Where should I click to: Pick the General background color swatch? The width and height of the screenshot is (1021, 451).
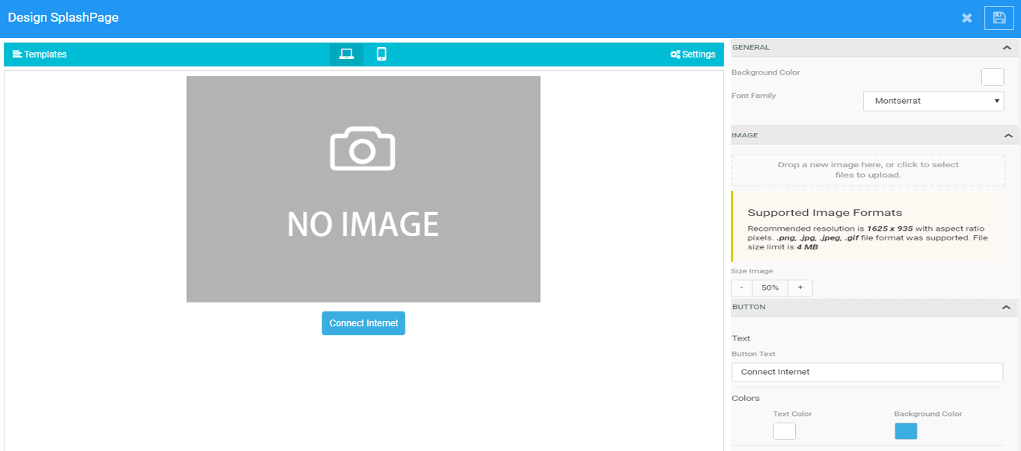coord(993,77)
